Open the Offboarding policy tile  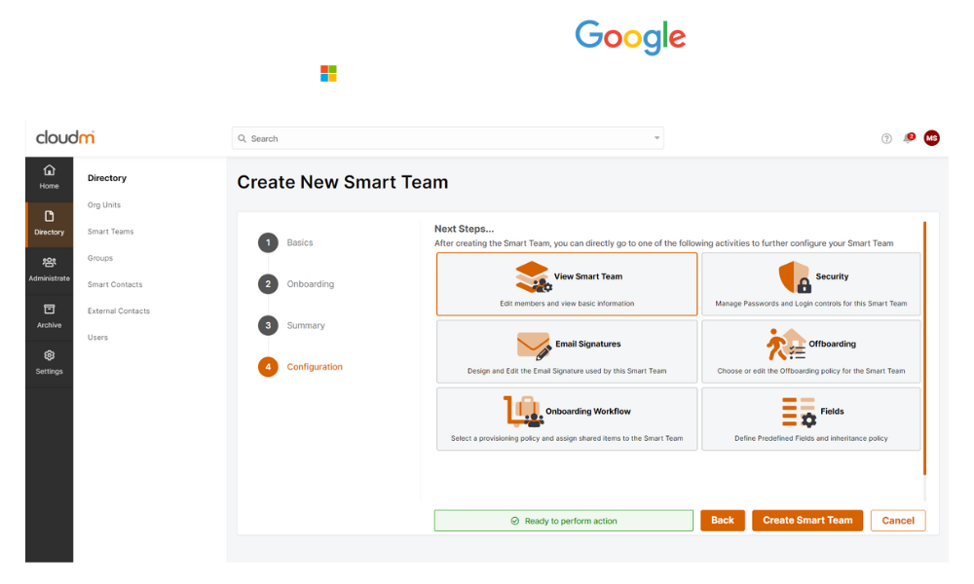pos(810,351)
